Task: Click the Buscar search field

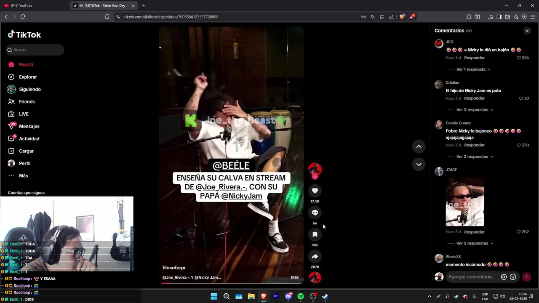Action: (x=35, y=50)
